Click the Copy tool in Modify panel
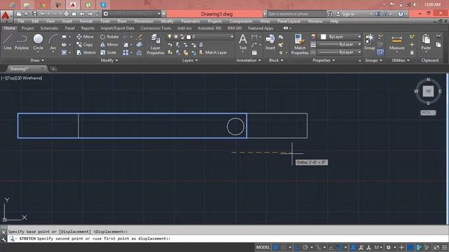Screen dimensions: 449x252 point(84,45)
